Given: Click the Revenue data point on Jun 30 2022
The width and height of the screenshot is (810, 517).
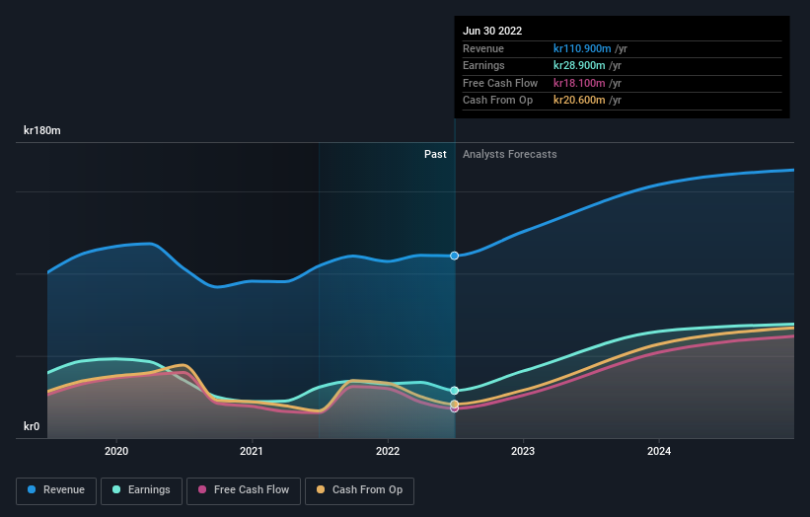Looking at the screenshot, I should (454, 256).
